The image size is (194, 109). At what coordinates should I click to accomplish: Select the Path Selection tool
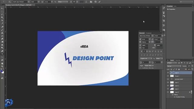coord(2,57)
